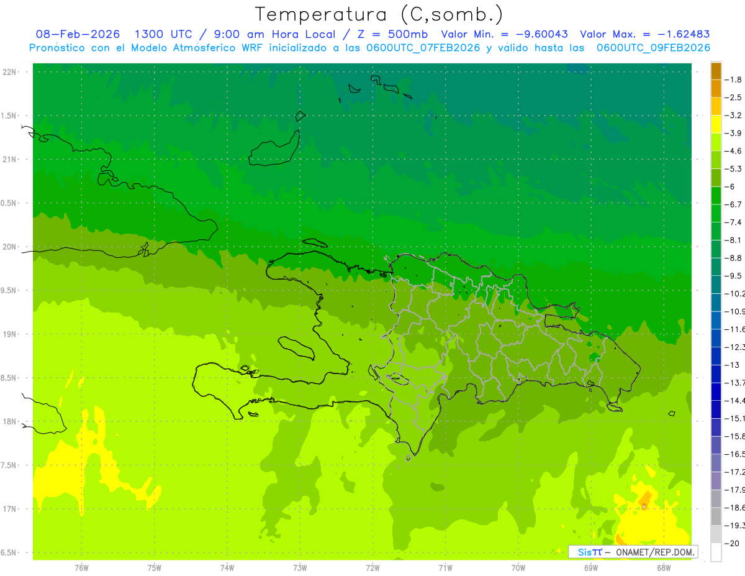Click the "72W" longitude label

(x=372, y=568)
